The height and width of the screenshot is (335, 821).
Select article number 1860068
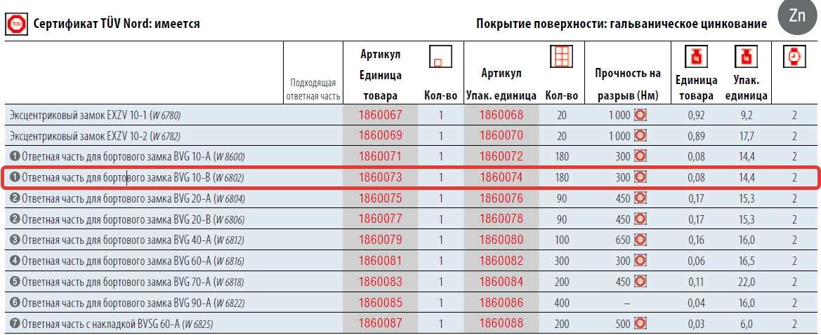click(x=501, y=114)
